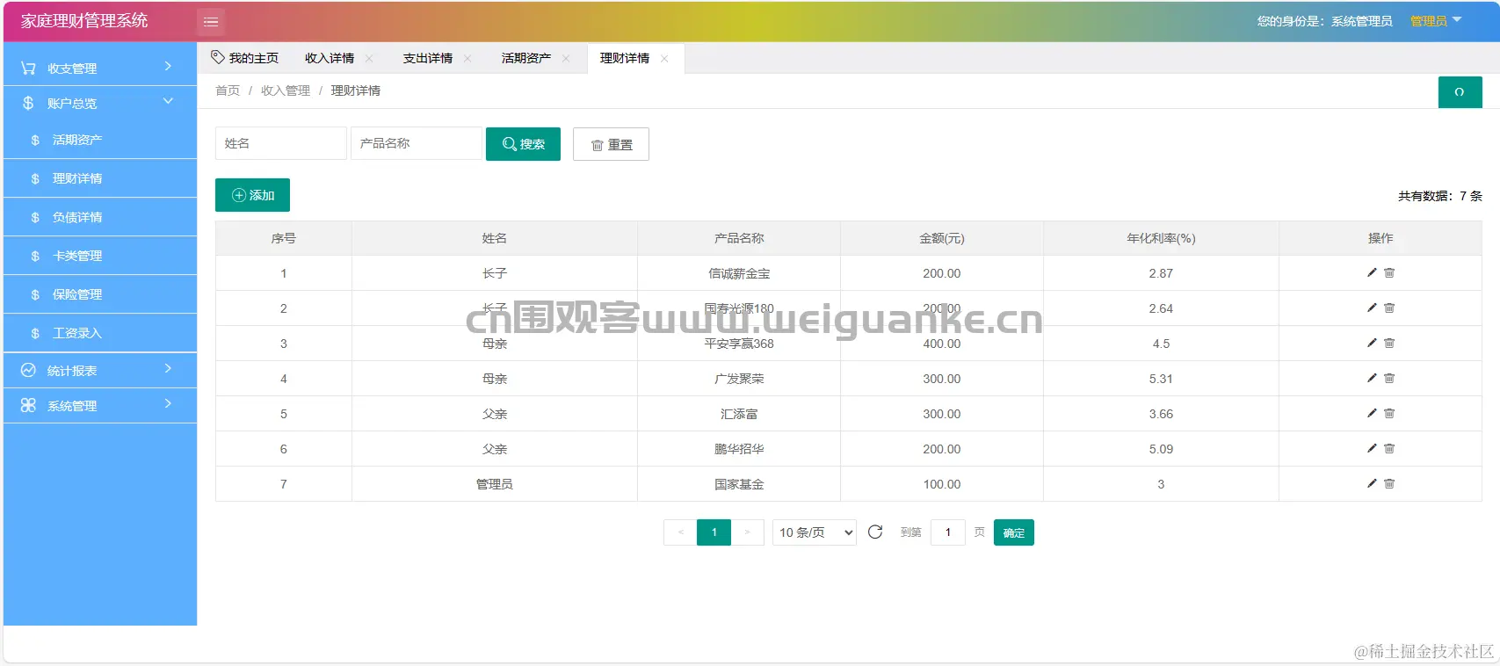The width and height of the screenshot is (1500, 666).
Task: Edit the 平安享赢368 row
Action: 1372,343
